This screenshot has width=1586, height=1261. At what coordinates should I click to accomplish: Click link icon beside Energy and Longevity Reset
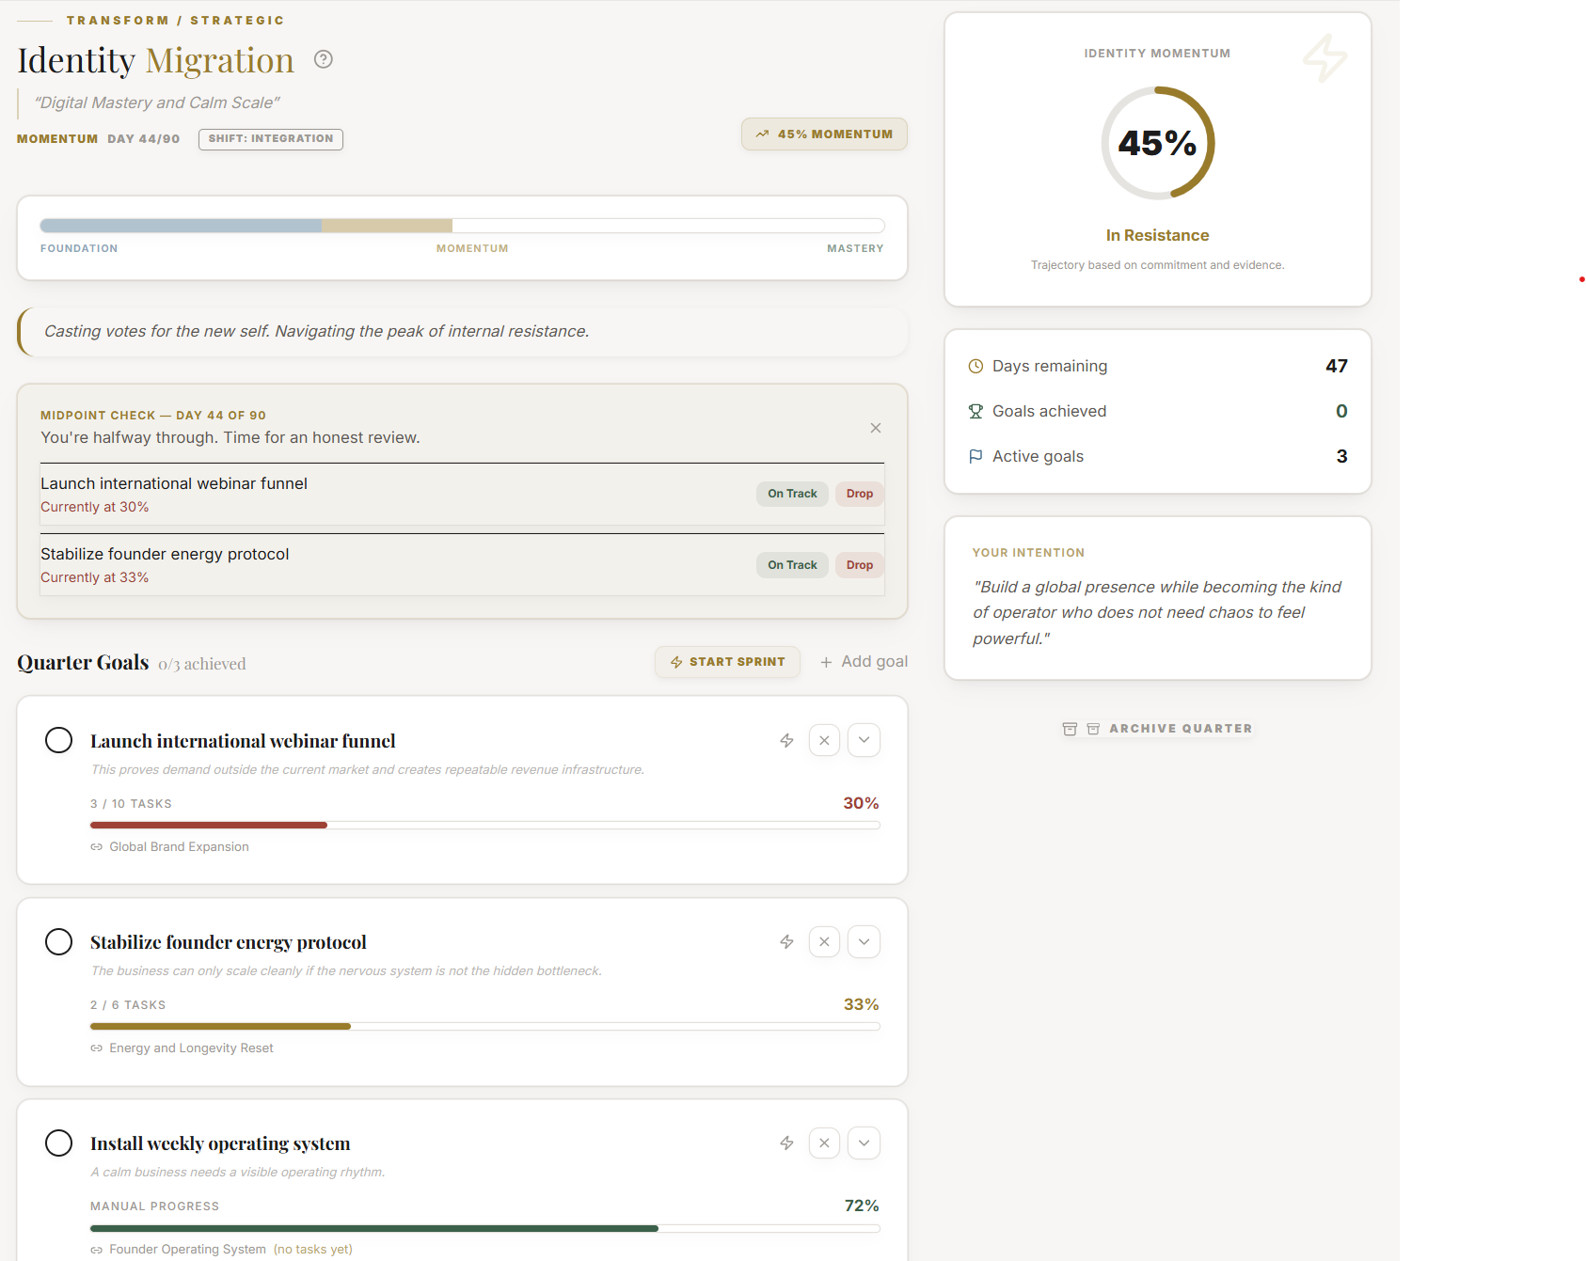coord(96,1048)
